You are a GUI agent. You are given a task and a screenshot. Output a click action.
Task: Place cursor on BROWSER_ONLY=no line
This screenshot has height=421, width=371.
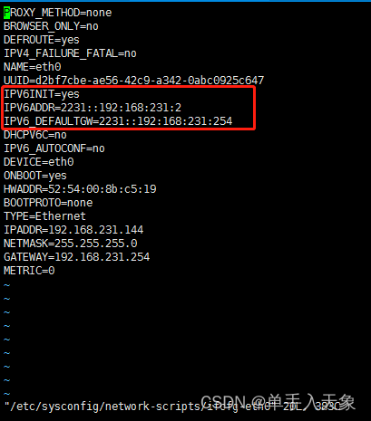point(51,26)
